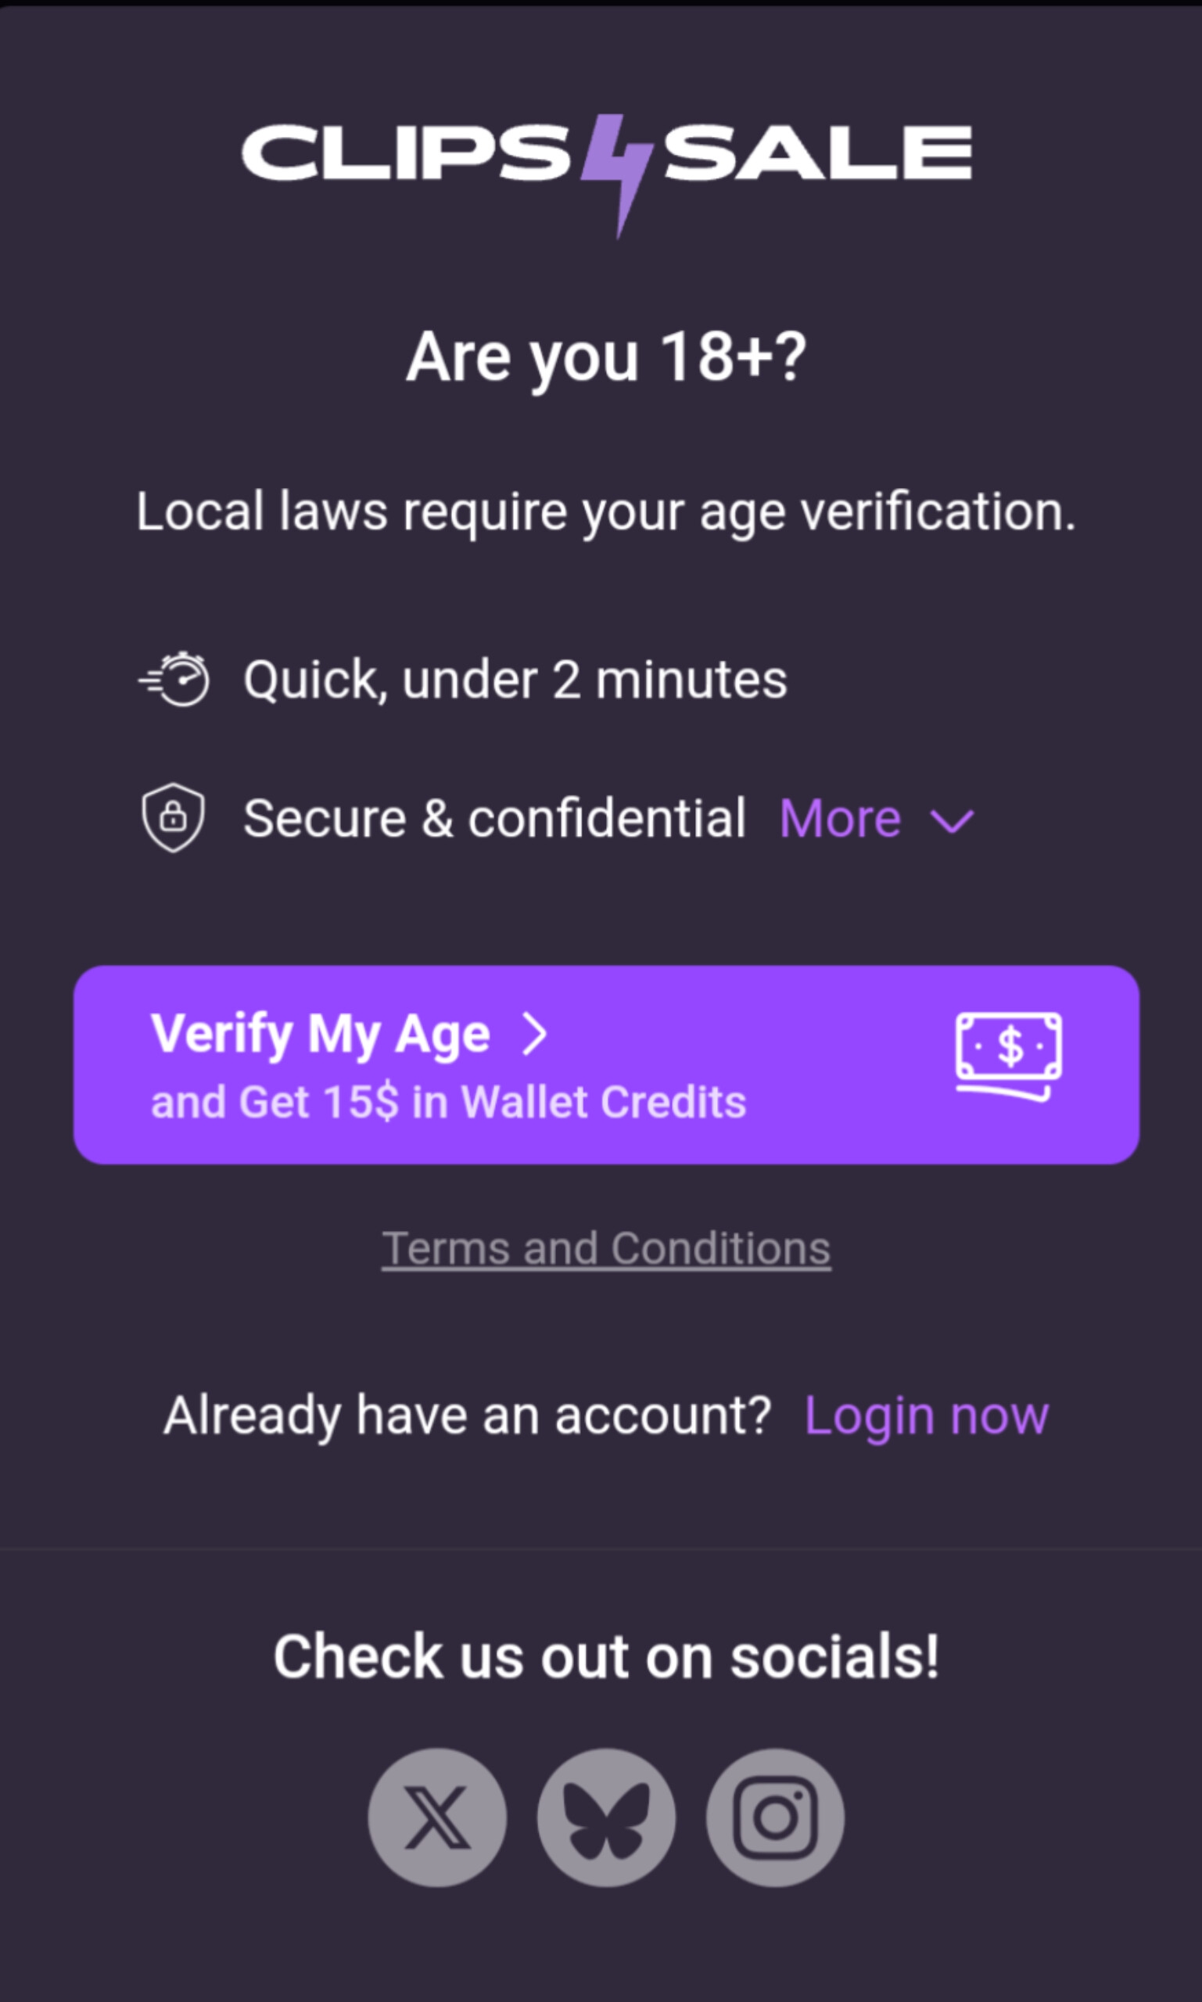This screenshot has width=1202, height=2002.
Task: Open the Bluesky butterfly social link
Action: pyautogui.click(x=606, y=1818)
